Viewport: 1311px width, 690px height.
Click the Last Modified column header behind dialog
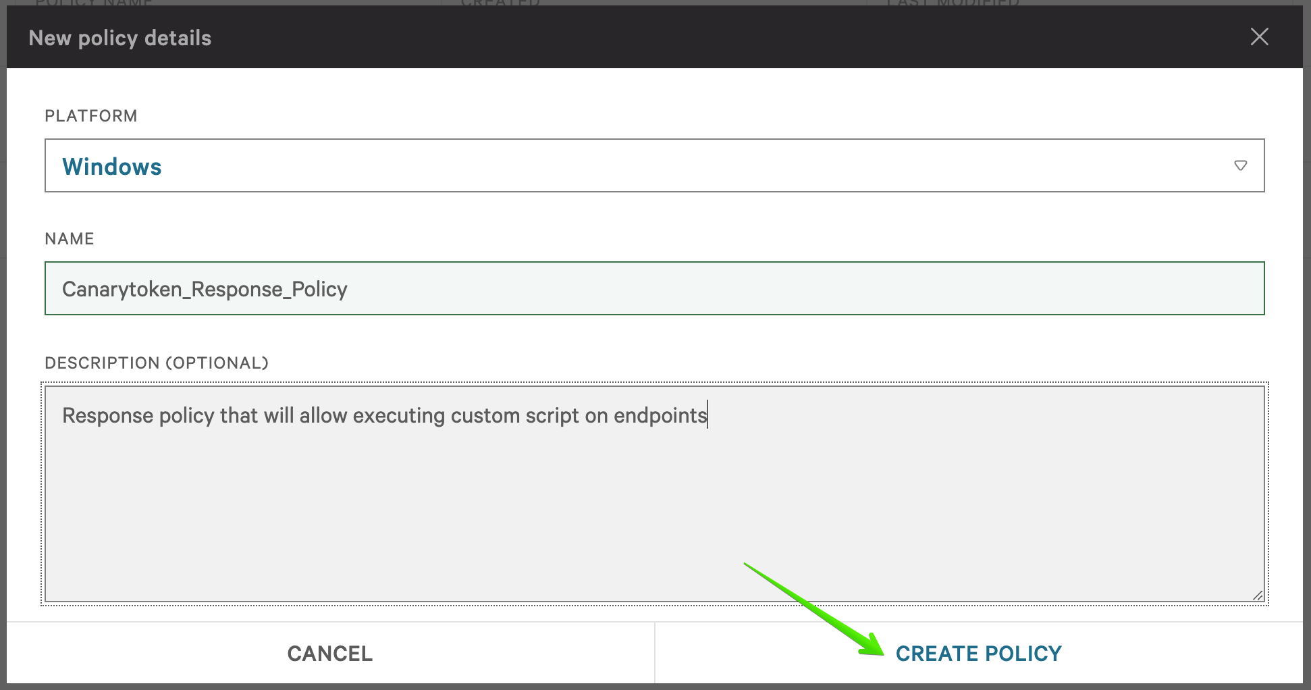[952, 3]
